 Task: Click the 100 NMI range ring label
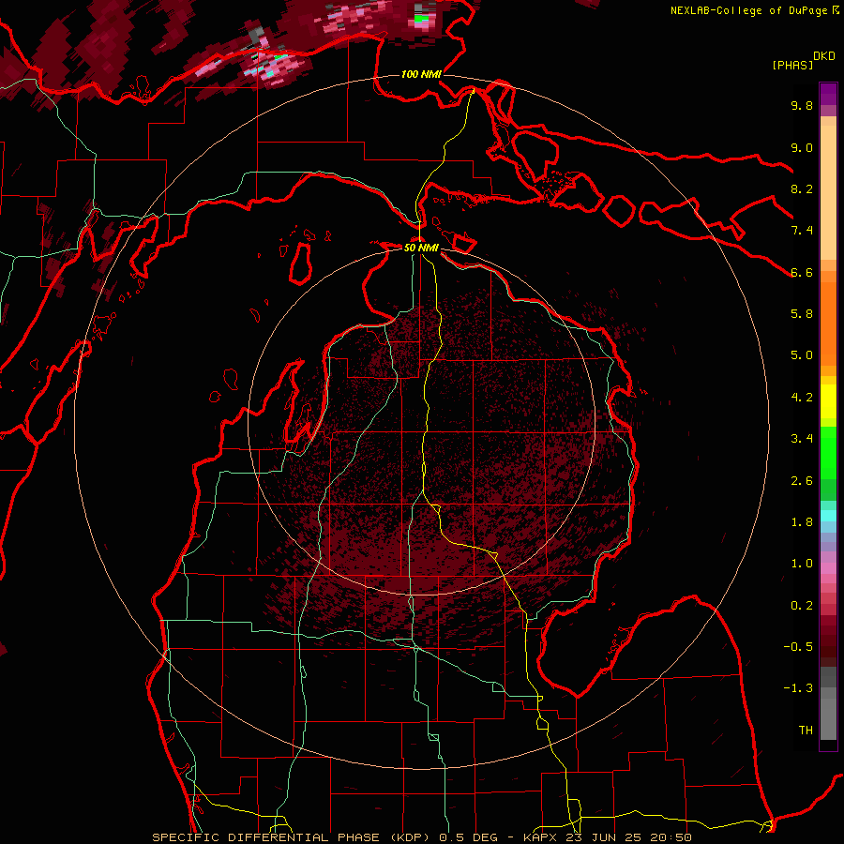pyautogui.click(x=421, y=74)
